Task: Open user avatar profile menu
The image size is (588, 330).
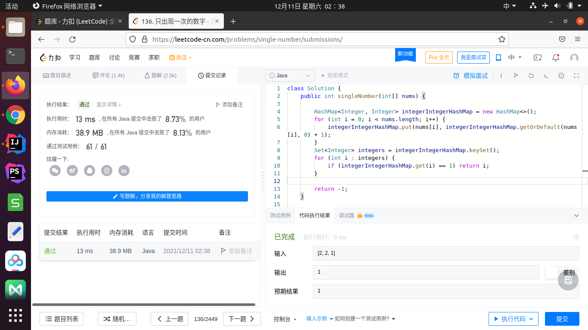Action: [x=574, y=58]
